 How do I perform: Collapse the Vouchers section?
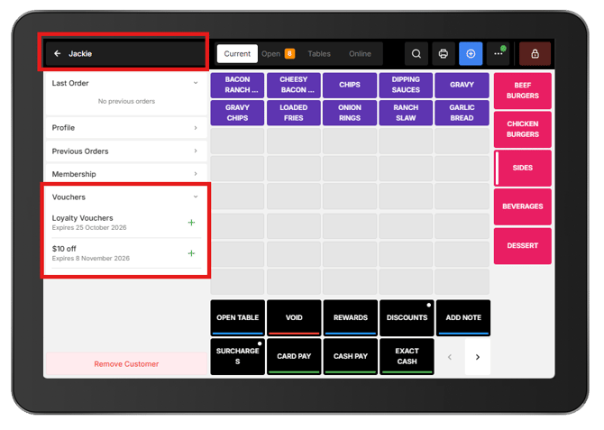(x=196, y=197)
